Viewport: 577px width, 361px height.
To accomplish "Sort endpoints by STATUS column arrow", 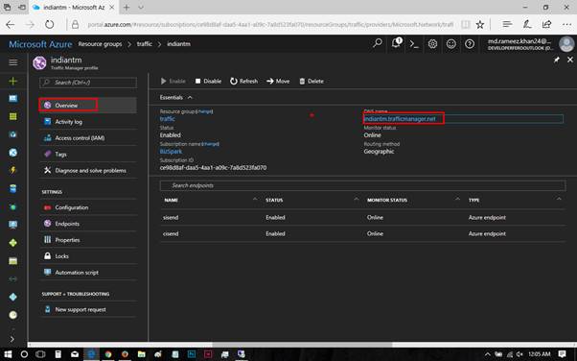I will [357, 199].
